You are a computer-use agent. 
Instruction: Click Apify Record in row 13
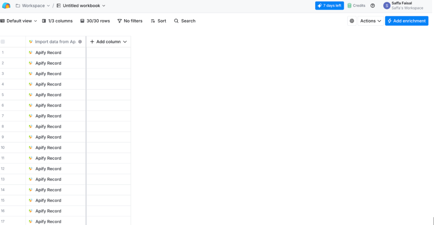click(x=48, y=179)
